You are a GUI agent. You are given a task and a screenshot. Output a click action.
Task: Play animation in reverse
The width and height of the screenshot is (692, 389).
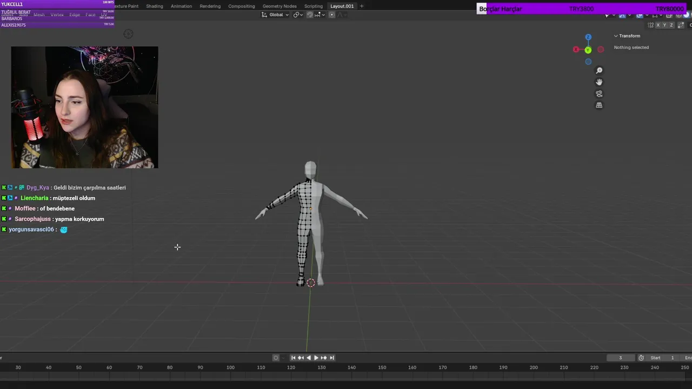coord(308,358)
